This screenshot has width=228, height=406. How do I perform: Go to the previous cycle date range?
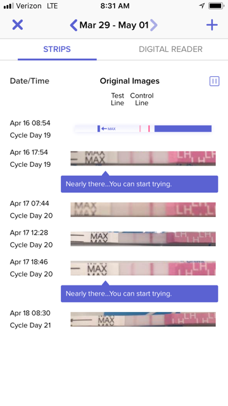coord(73,25)
